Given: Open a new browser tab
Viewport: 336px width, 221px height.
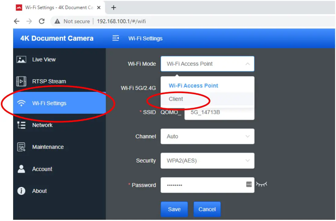Looking at the screenshot, I should coord(114,8).
